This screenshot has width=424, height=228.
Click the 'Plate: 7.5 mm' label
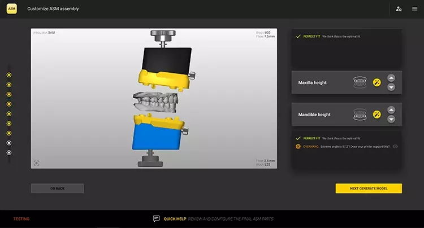point(265,37)
